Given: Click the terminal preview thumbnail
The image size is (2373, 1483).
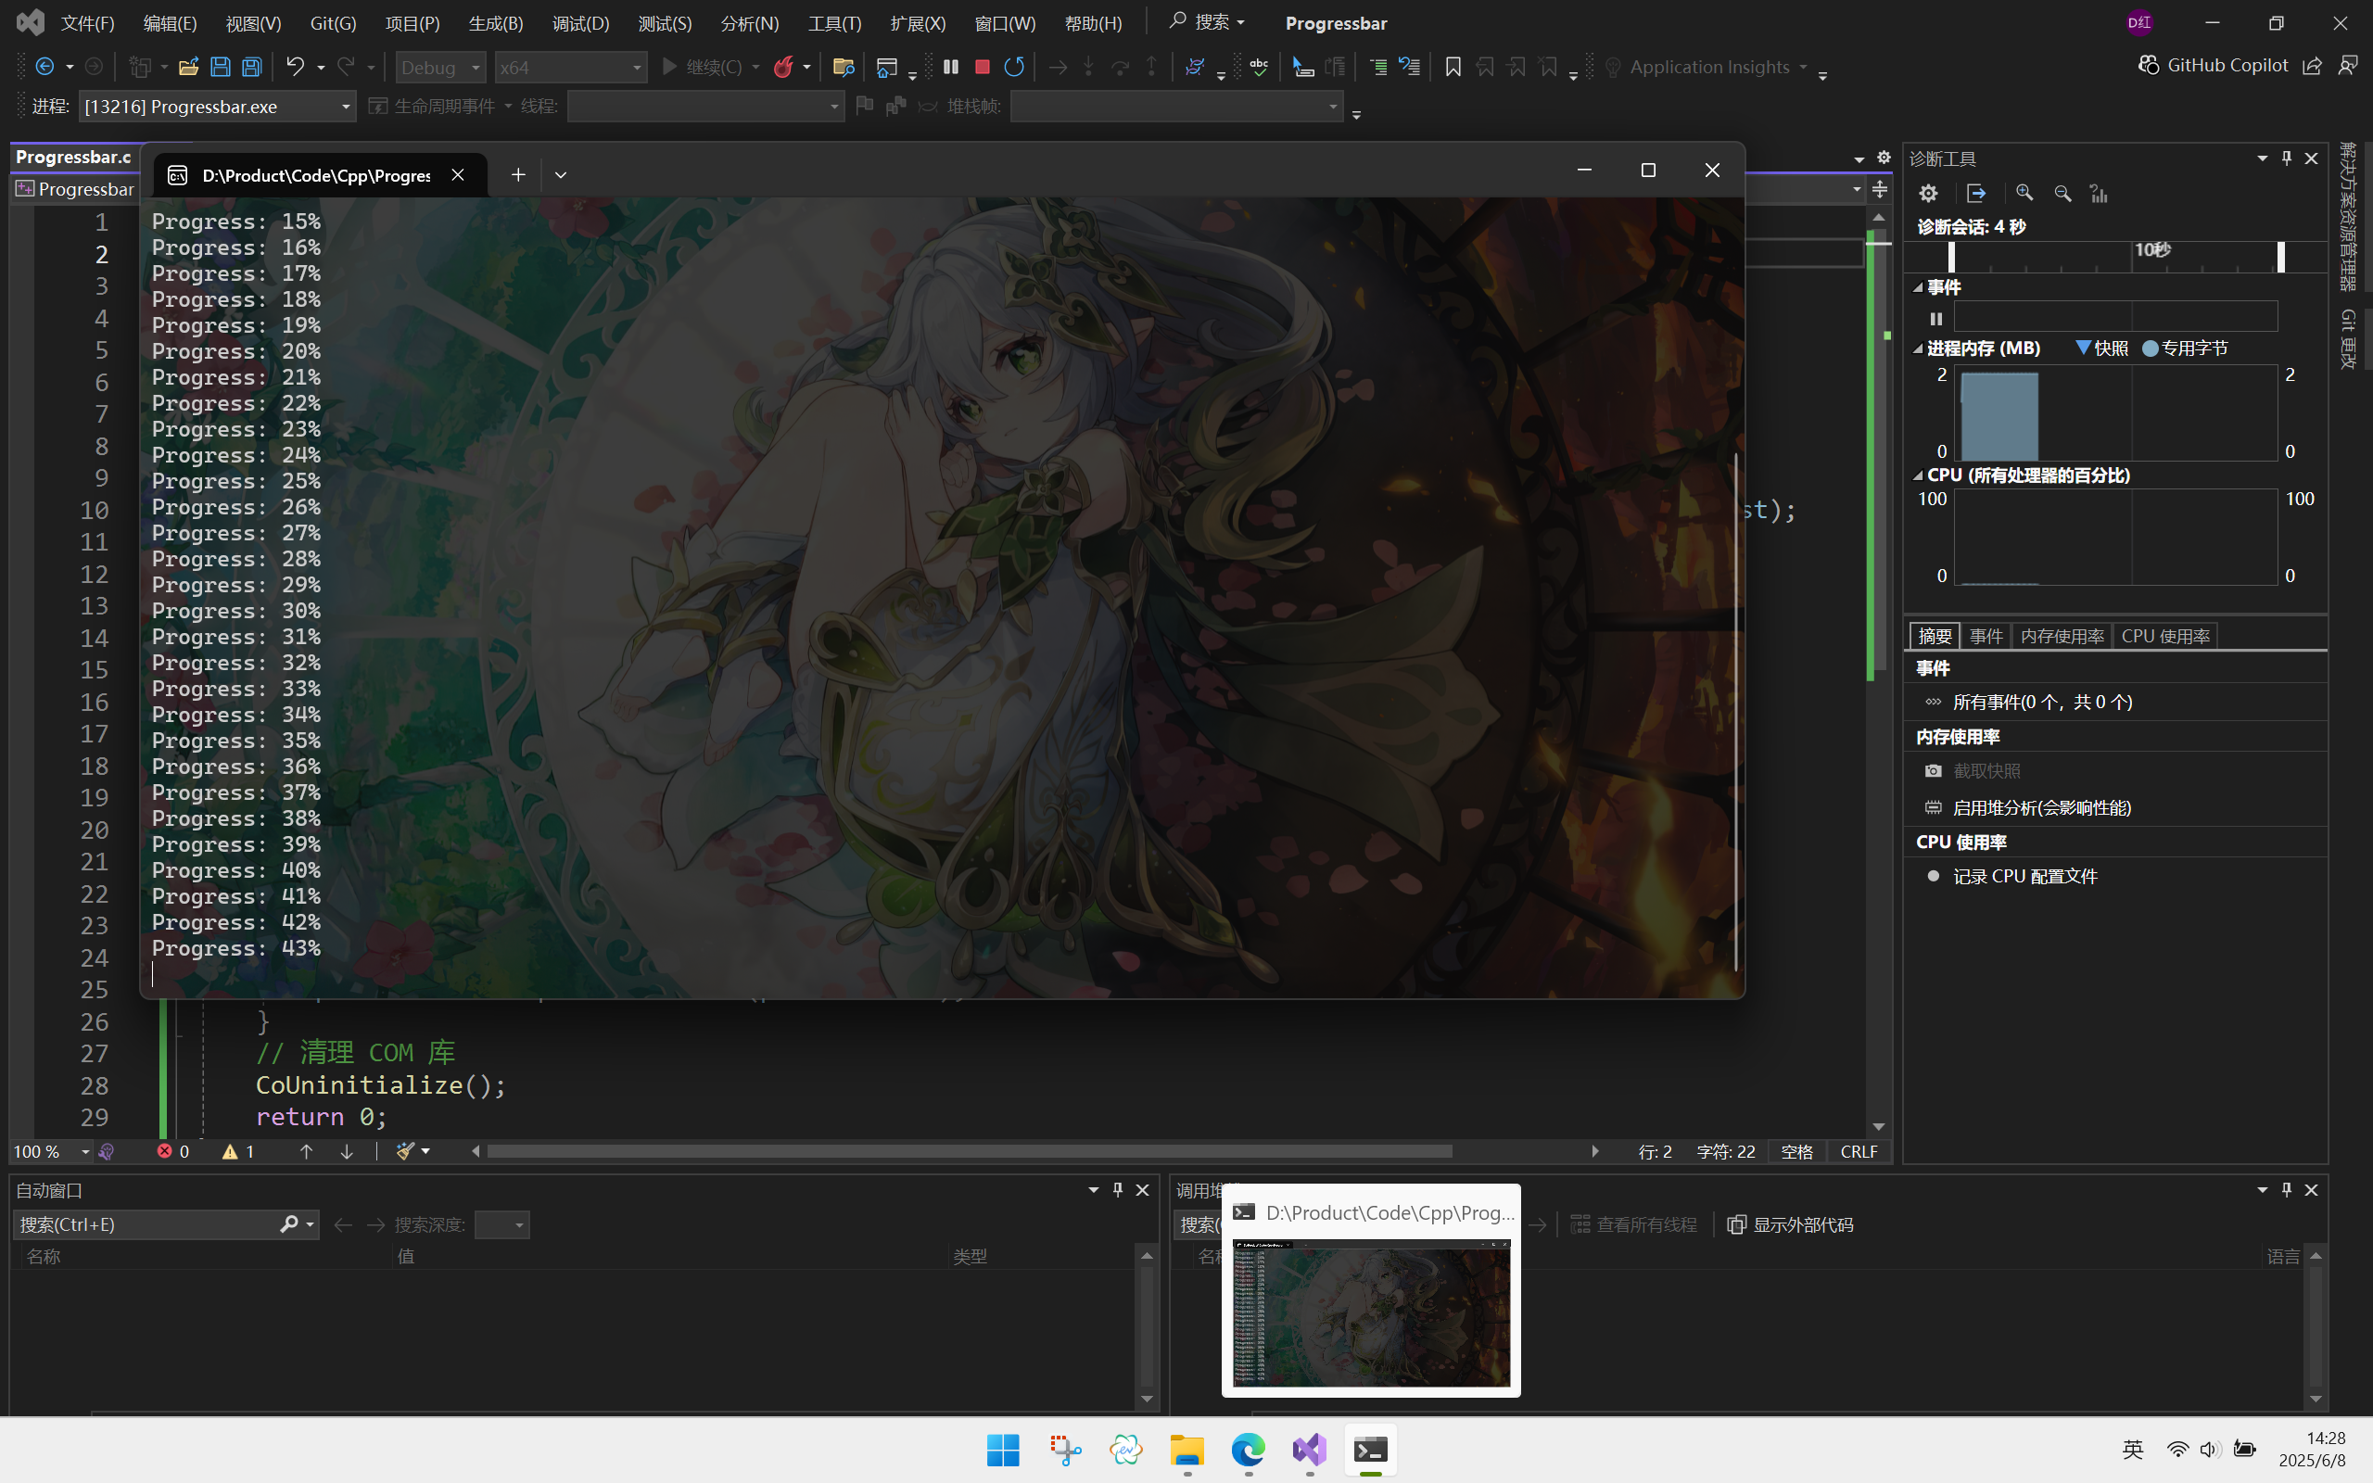Looking at the screenshot, I should (1371, 1312).
